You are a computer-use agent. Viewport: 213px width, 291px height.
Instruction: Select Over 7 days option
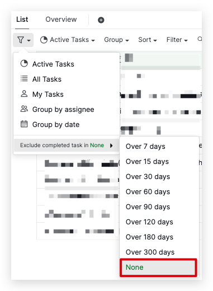tap(159, 147)
